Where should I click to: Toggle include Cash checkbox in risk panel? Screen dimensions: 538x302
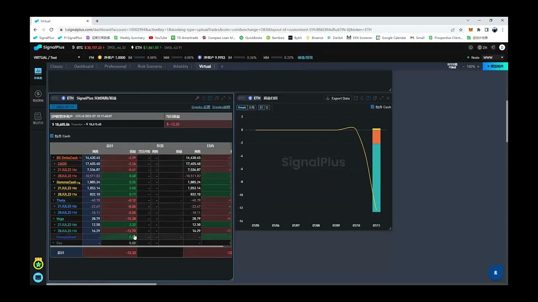52,136
